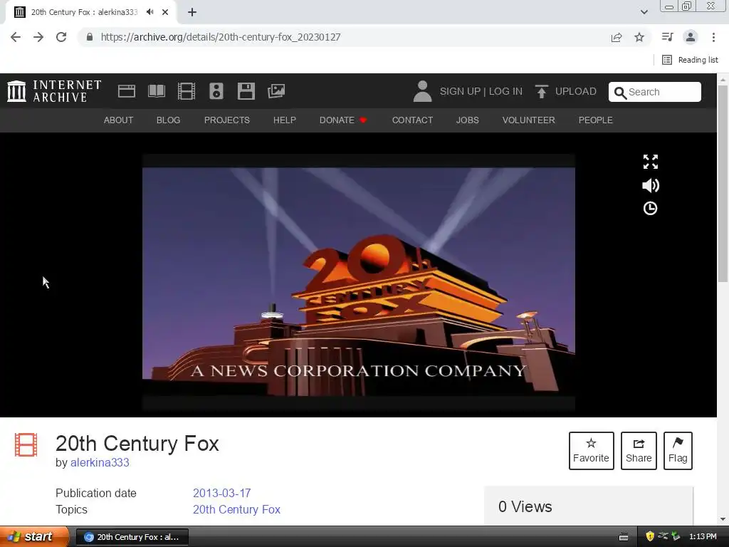This screenshot has height=547, width=729.
Task: Click the user avatar icon
Action: tap(422, 91)
